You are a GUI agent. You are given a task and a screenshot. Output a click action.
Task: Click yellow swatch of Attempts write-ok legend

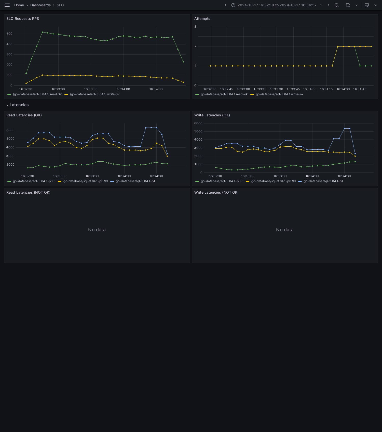click(x=252, y=94)
